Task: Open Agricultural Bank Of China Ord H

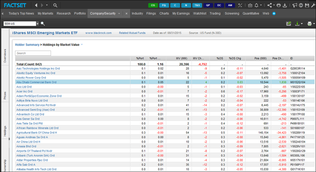Action: click(37, 133)
